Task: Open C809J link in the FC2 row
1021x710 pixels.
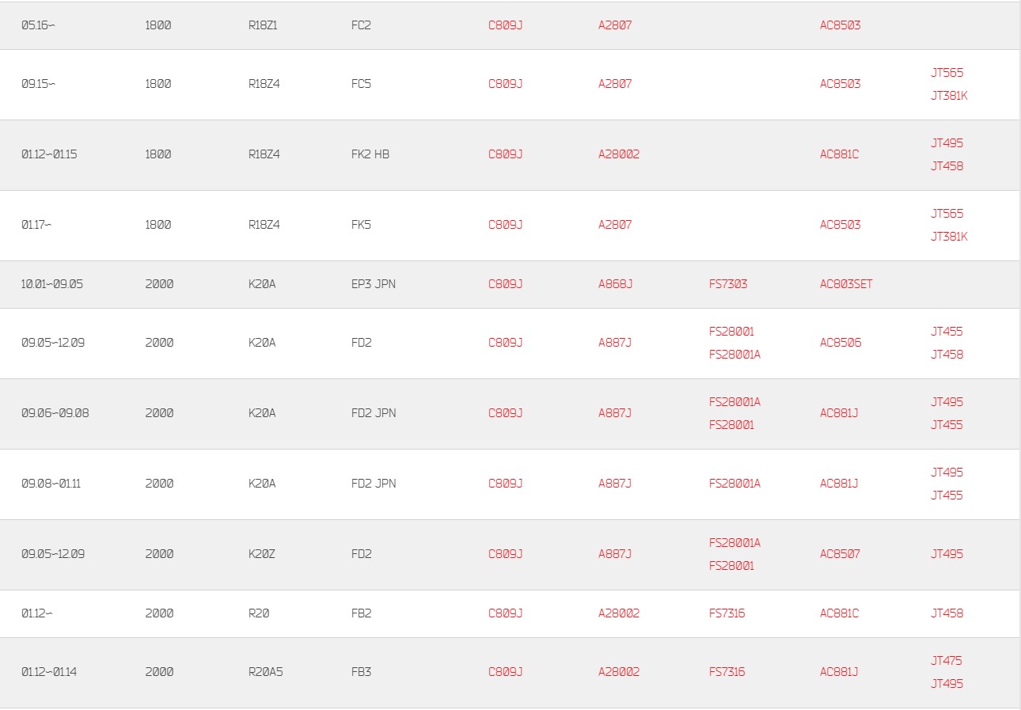Action: tap(506, 25)
